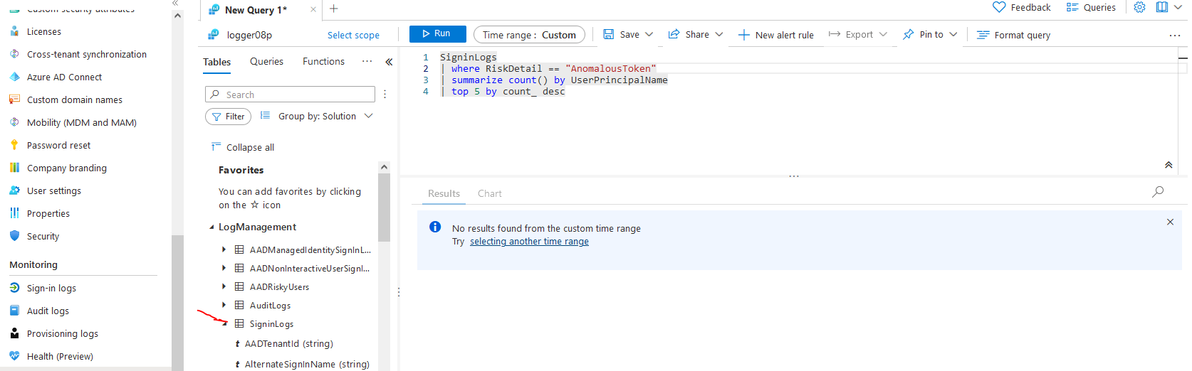The height and width of the screenshot is (371, 1192).
Task: Focus the tables Search field
Action: pos(290,95)
